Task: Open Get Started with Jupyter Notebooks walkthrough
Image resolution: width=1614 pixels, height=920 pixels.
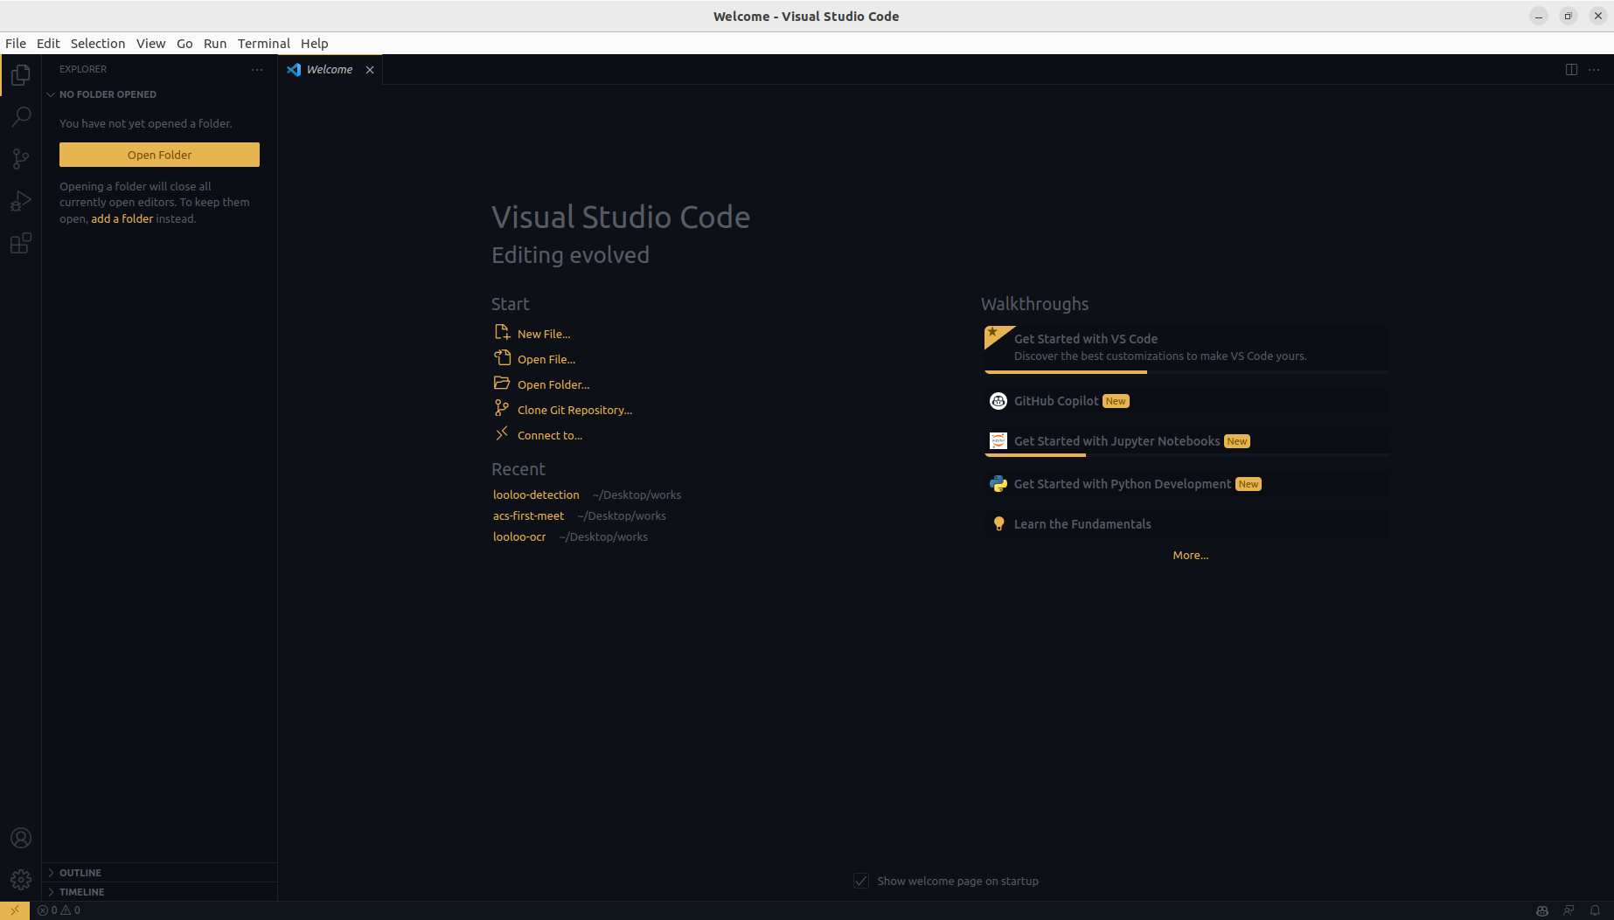Action: coord(1186,441)
